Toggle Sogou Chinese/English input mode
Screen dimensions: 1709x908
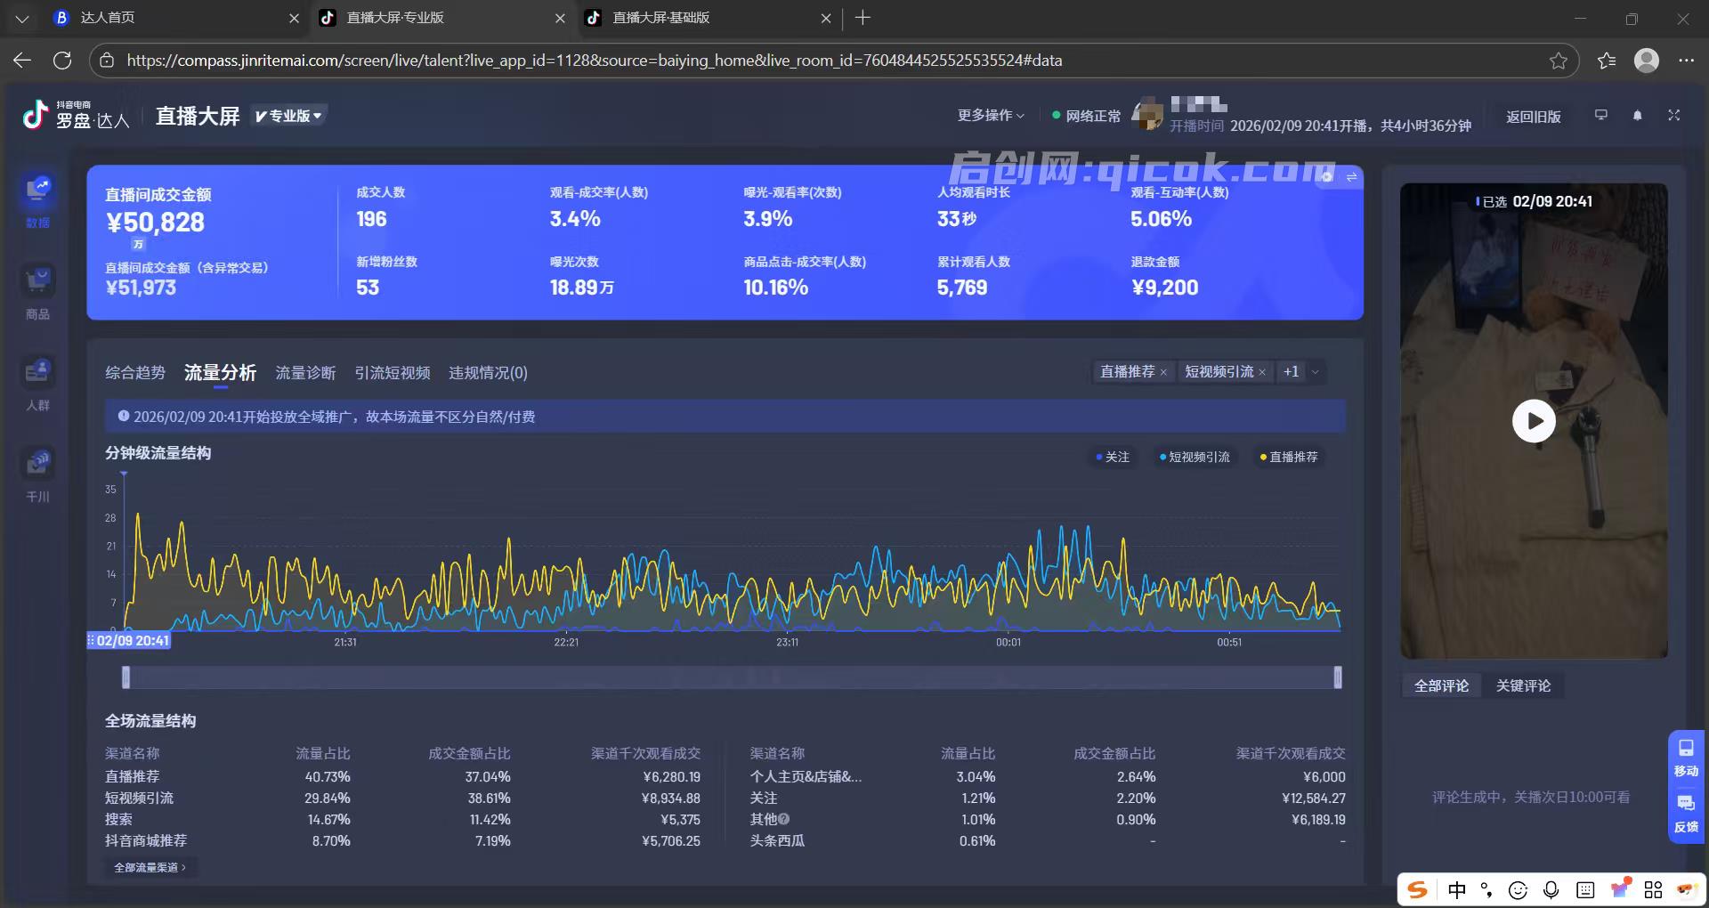coord(1457,889)
